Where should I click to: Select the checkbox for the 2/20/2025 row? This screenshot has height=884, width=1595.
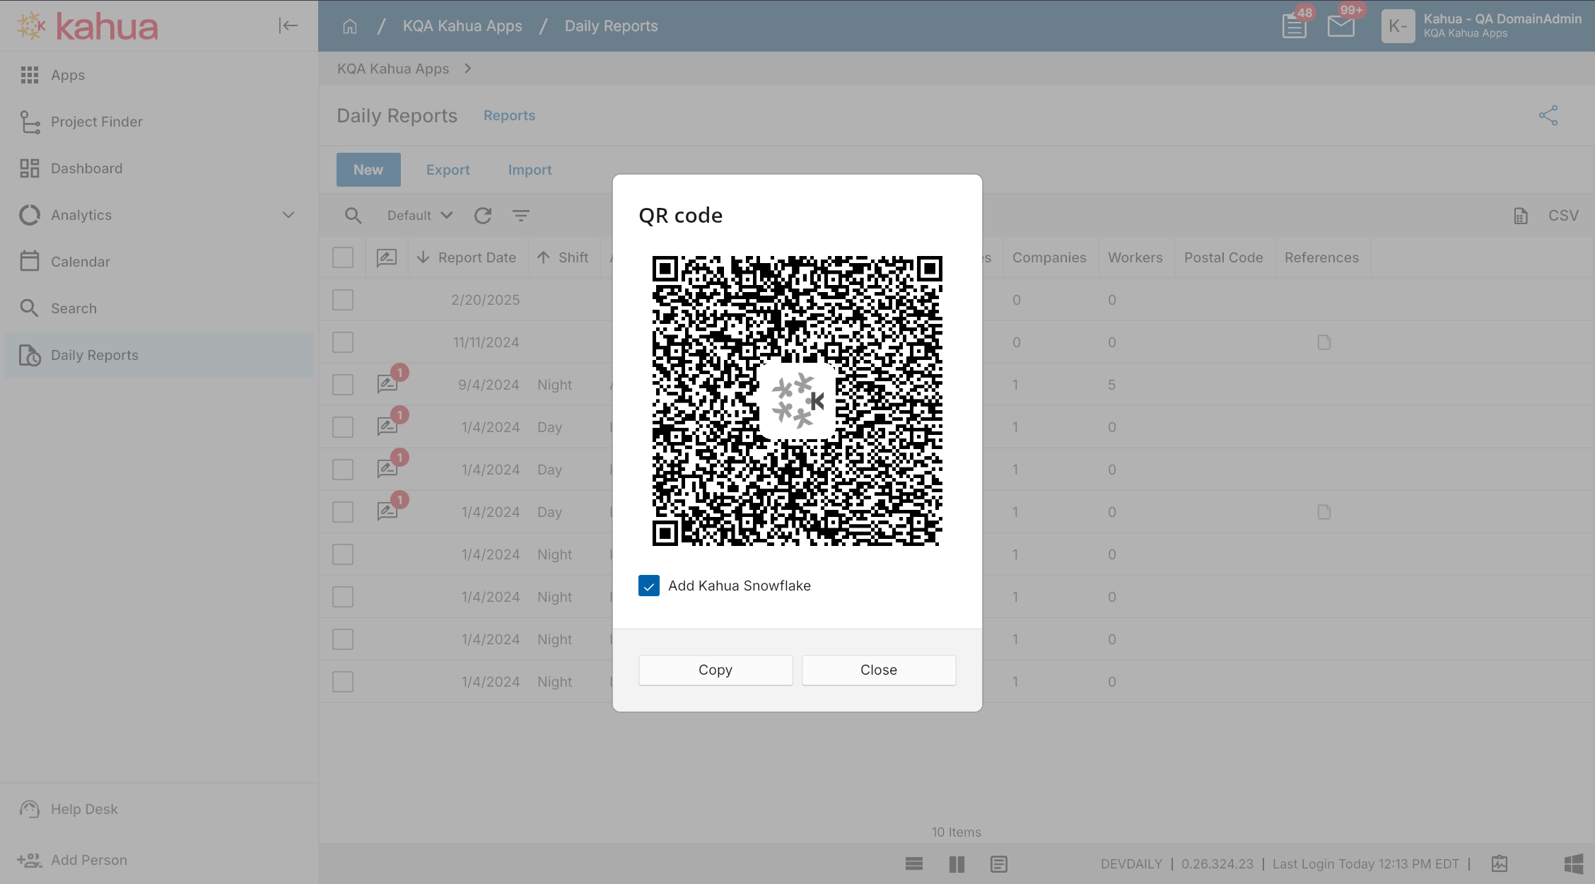[343, 300]
